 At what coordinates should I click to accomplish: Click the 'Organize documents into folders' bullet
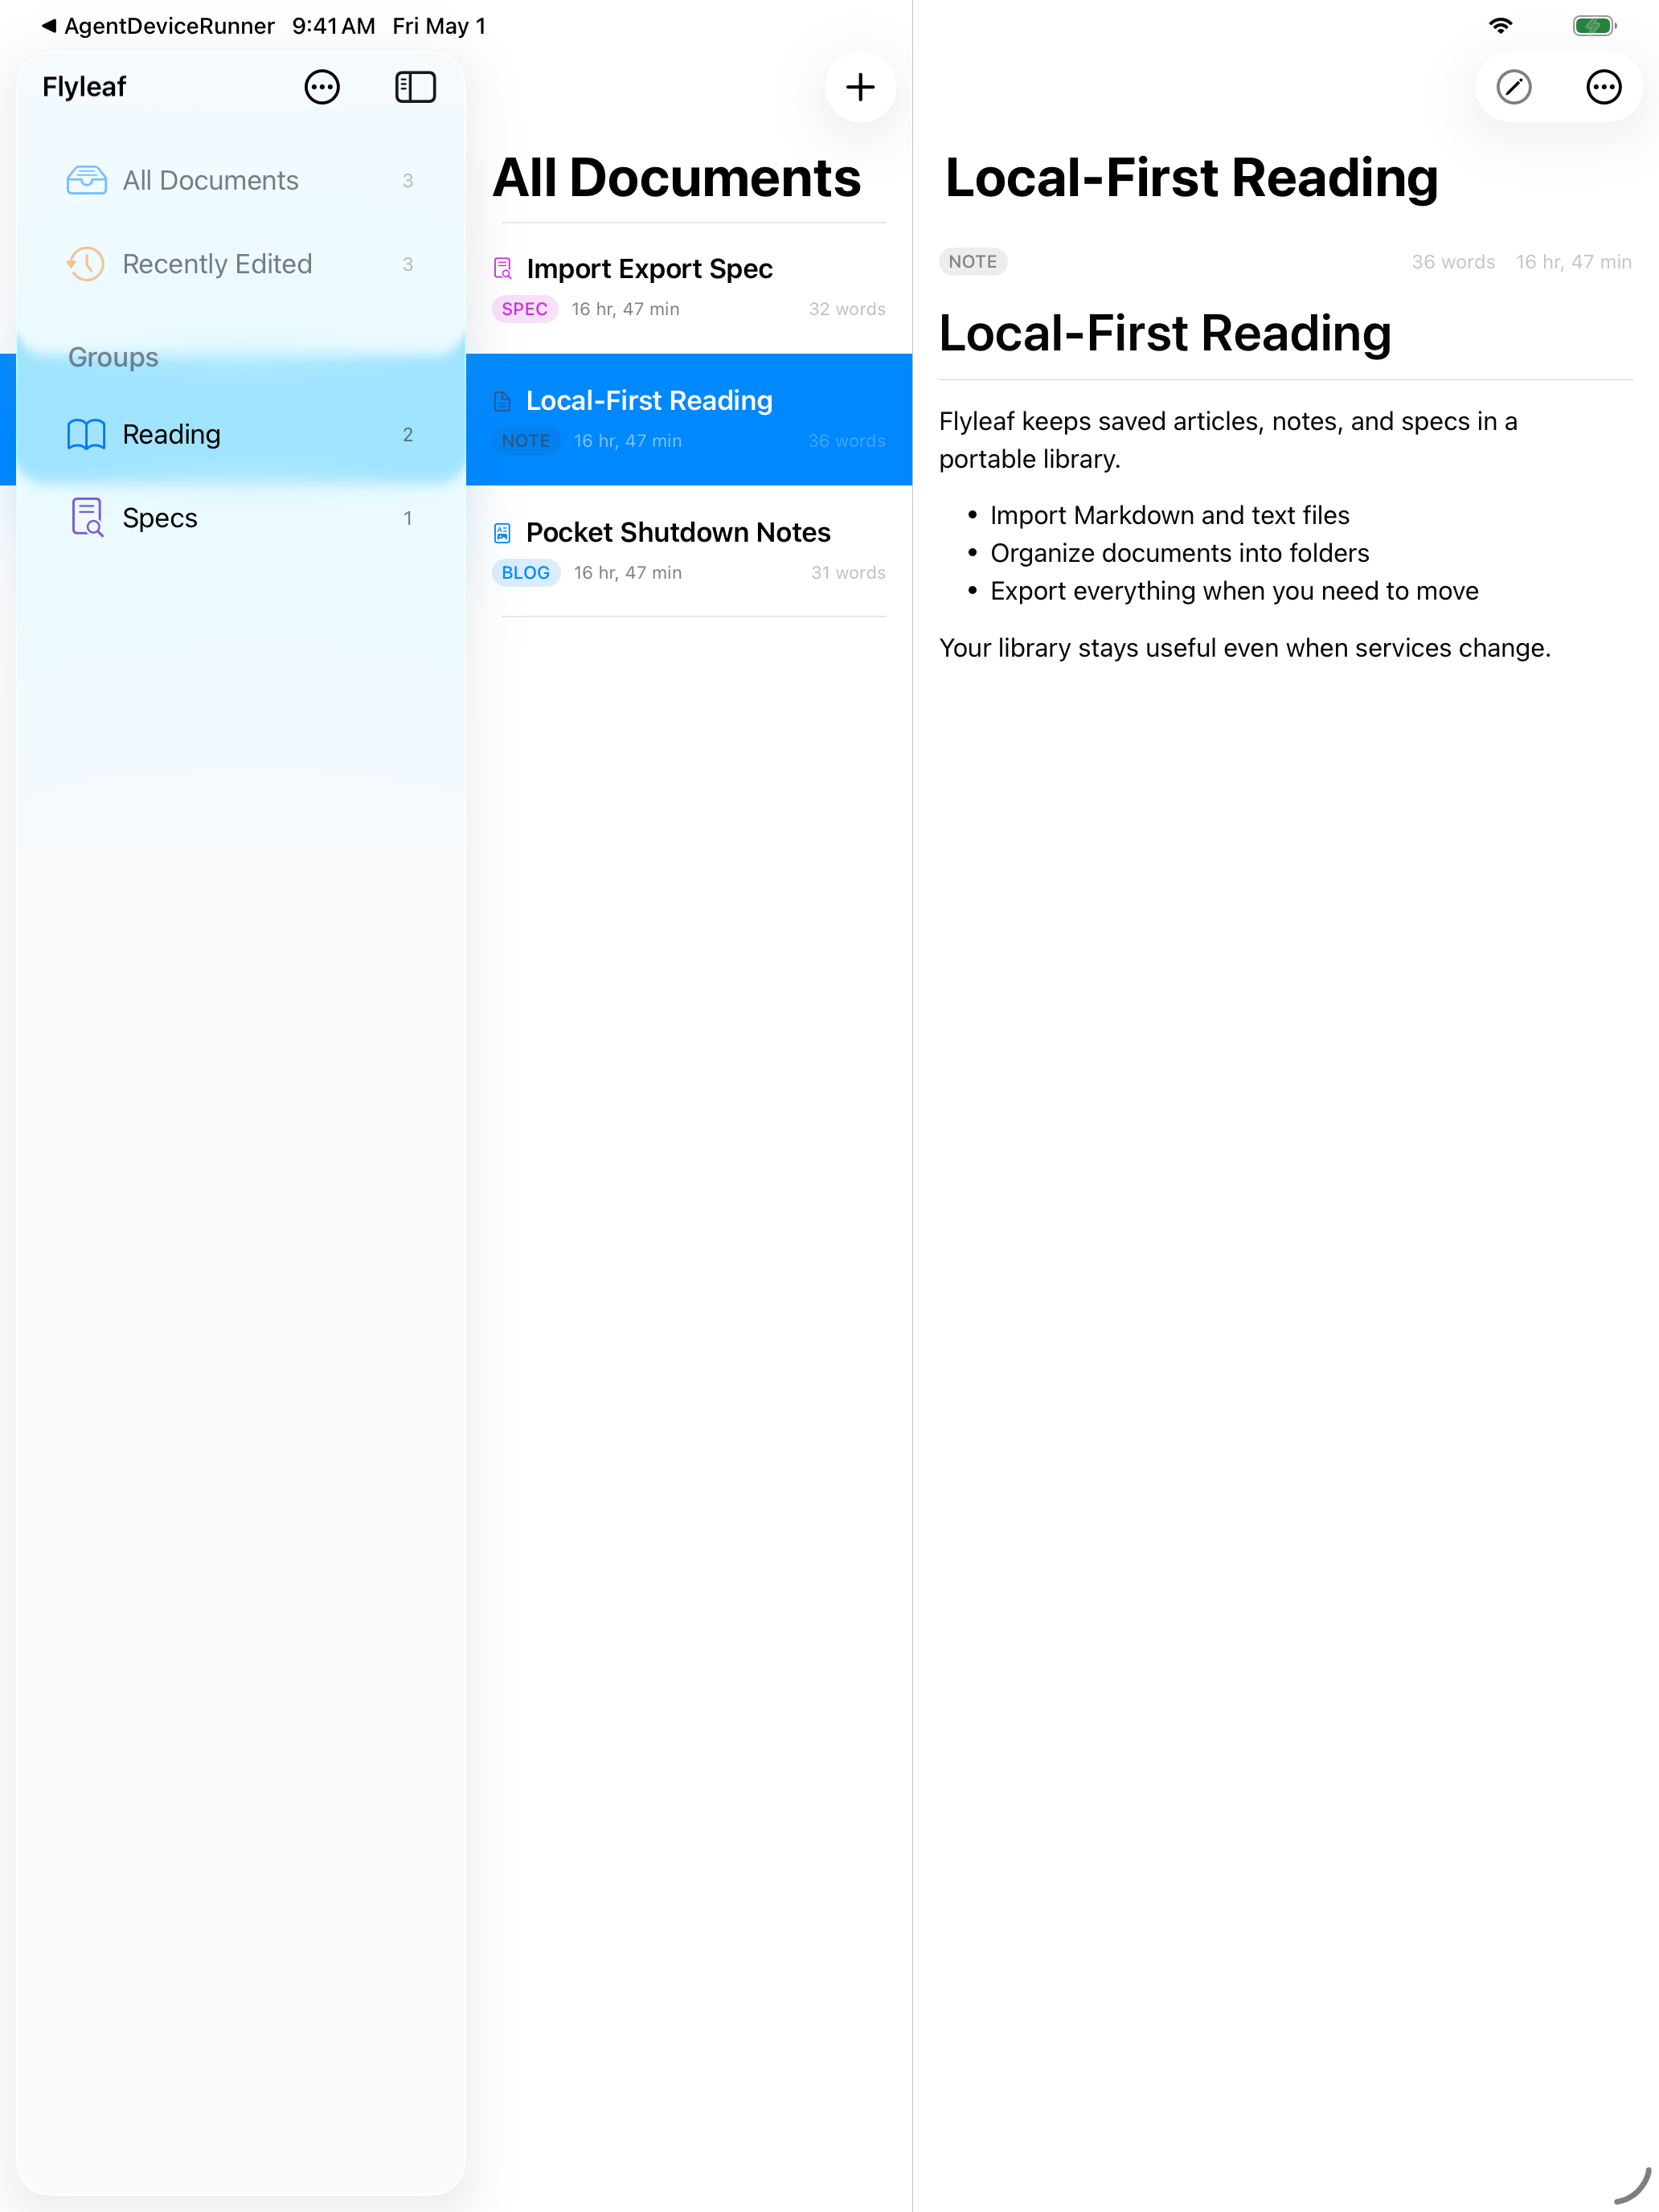(1180, 553)
